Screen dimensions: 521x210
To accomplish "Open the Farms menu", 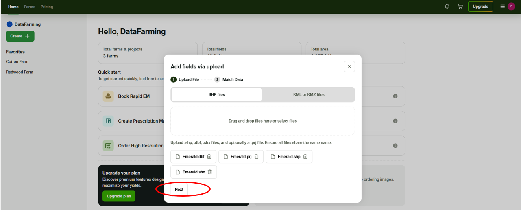I will click(30, 7).
